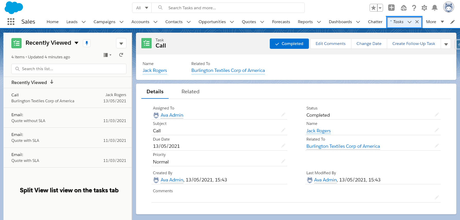Open the Display As view switcher dropdown

pos(107,55)
